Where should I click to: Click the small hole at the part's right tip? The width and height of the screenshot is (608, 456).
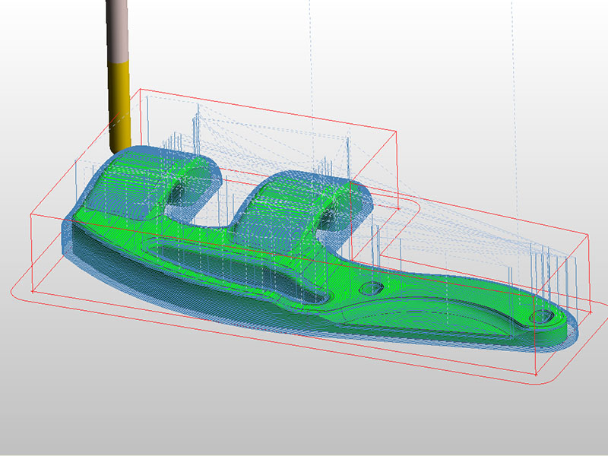pyautogui.click(x=544, y=315)
